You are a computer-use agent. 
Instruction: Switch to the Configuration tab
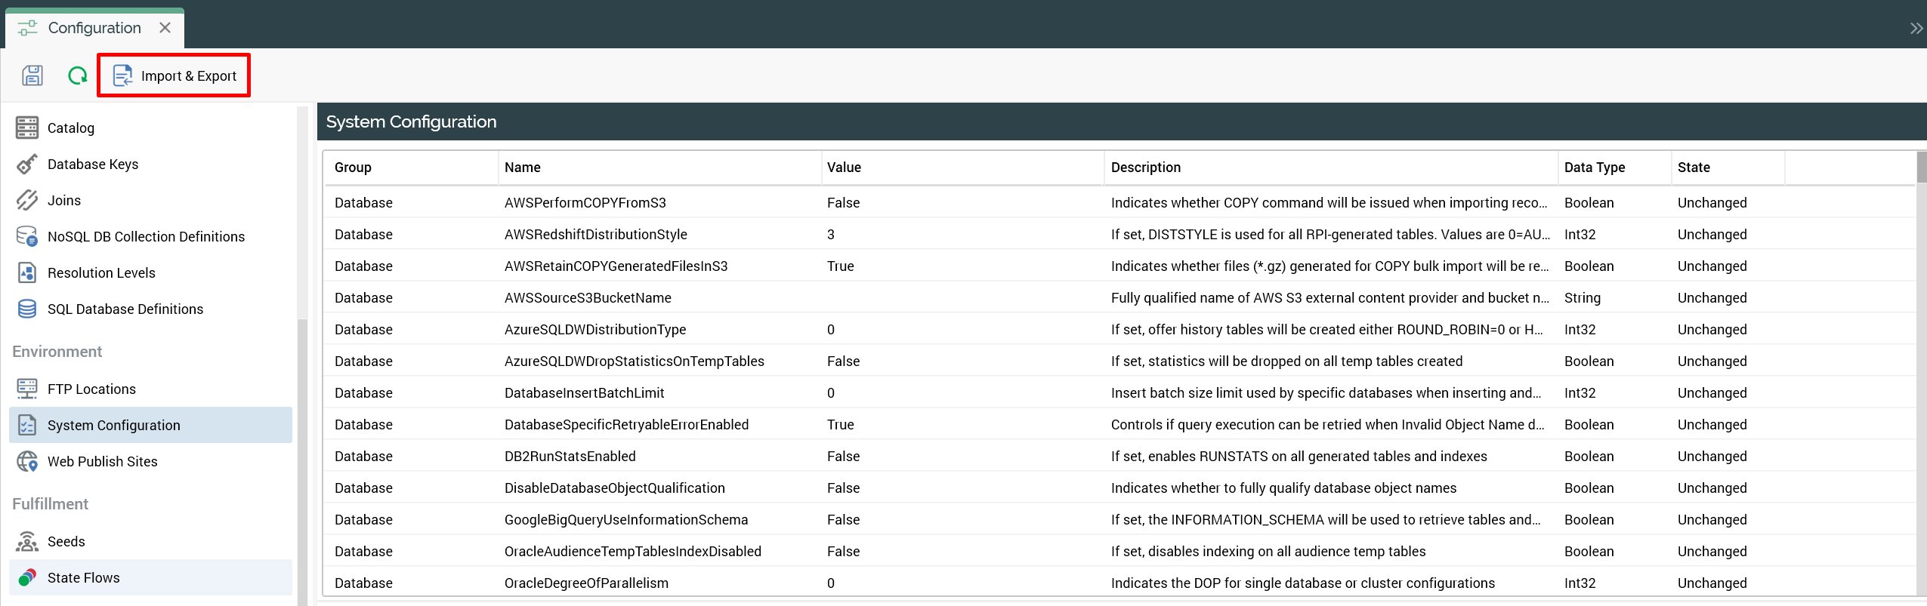[94, 28]
